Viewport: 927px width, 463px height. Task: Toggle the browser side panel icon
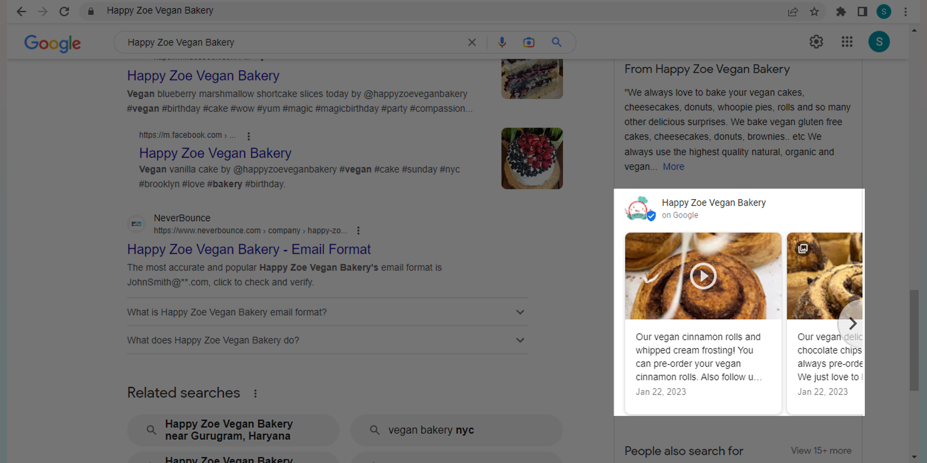[862, 12]
